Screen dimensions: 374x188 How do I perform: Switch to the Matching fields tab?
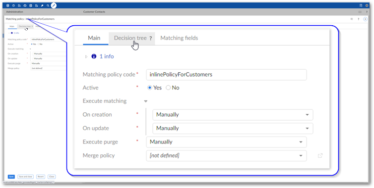179,38
